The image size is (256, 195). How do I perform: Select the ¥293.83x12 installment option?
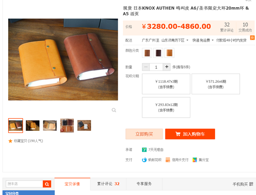coord(166,107)
